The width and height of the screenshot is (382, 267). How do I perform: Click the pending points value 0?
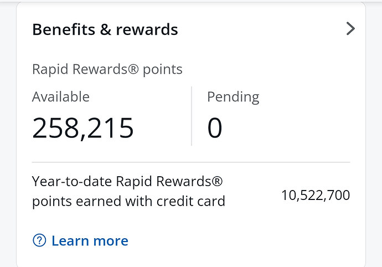pos(215,127)
